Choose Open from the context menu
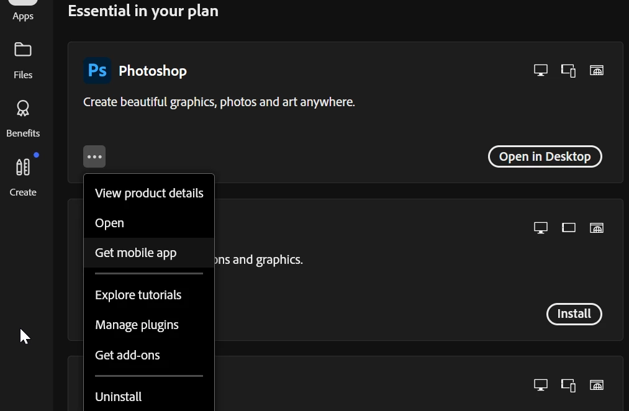Viewport: 629px width, 411px height. click(x=110, y=223)
